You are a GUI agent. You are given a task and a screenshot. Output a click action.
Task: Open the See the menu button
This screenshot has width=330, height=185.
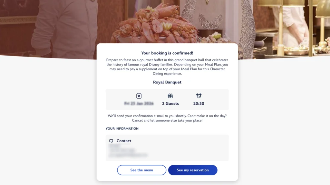142,170
